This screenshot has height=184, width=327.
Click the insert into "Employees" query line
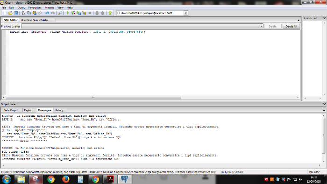[77, 32]
